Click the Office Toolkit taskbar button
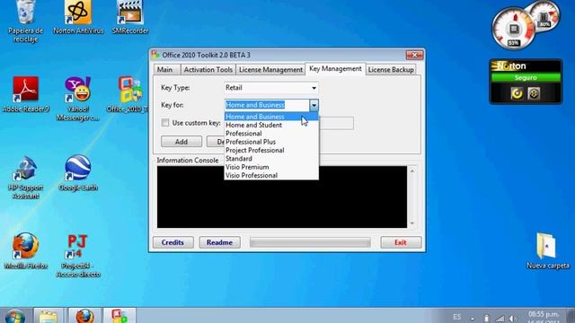The width and height of the screenshot is (575, 323). (119, 316)
